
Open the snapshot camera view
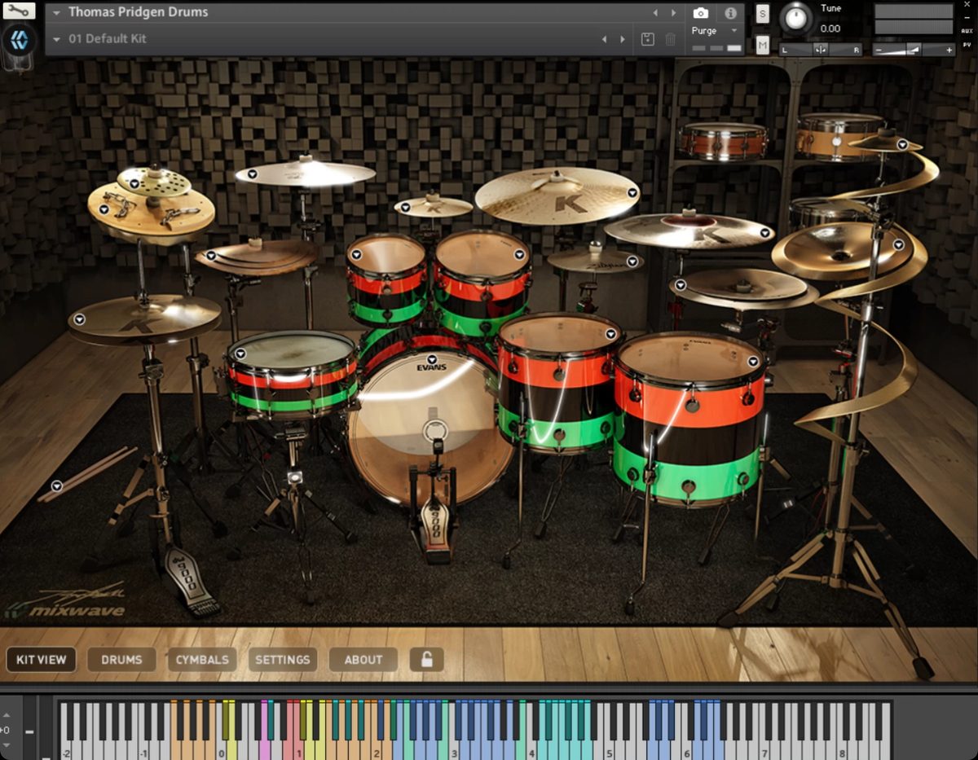[x=700, y=13]
